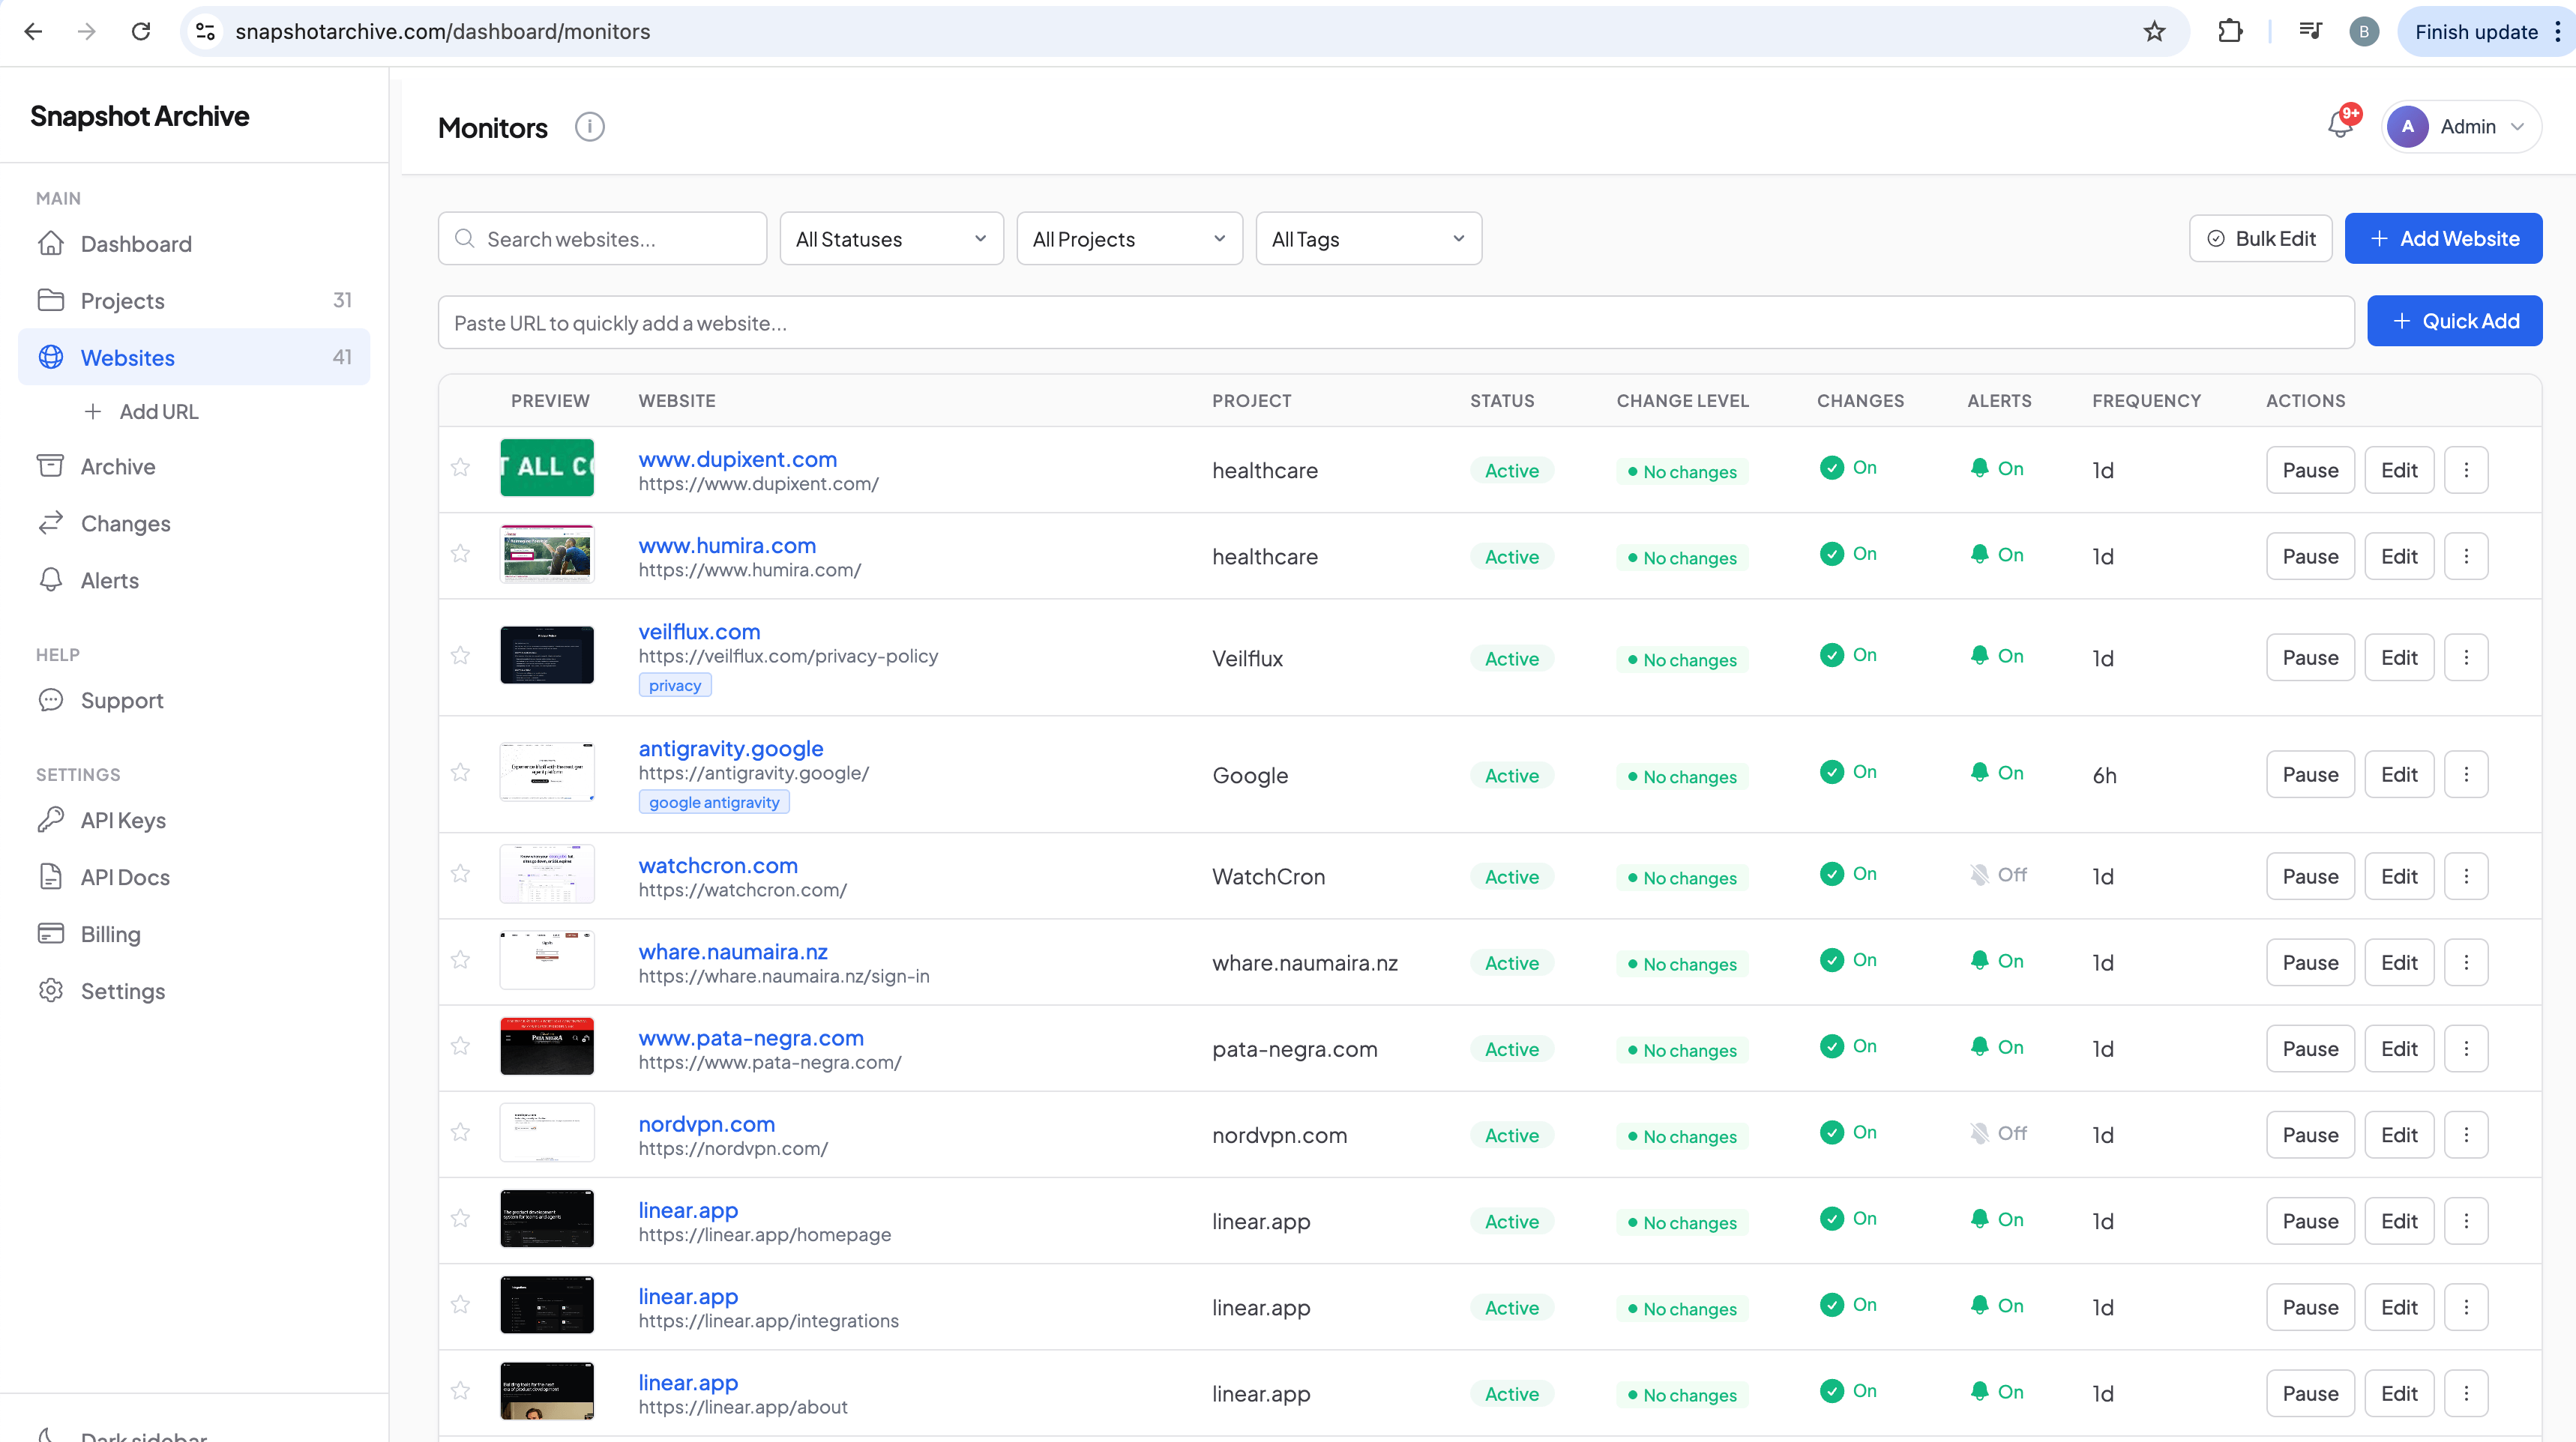Click Add URL under Websites
Screen dimensions: 2576x1442
coord(142,412)
